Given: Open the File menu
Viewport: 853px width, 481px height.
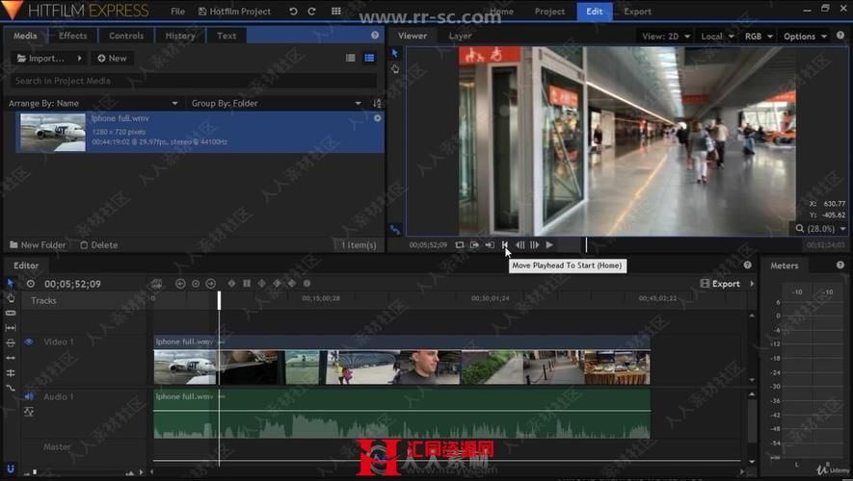Looking at the screenshot, I should point(178,11).
